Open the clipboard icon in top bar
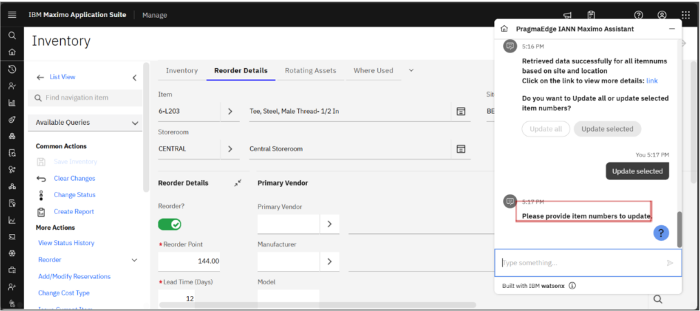This screenshot has height=311, width=700. 591,15
